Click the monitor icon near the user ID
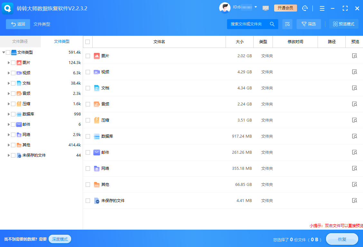This screenshot has width=363, height=247. click(265, 8)
